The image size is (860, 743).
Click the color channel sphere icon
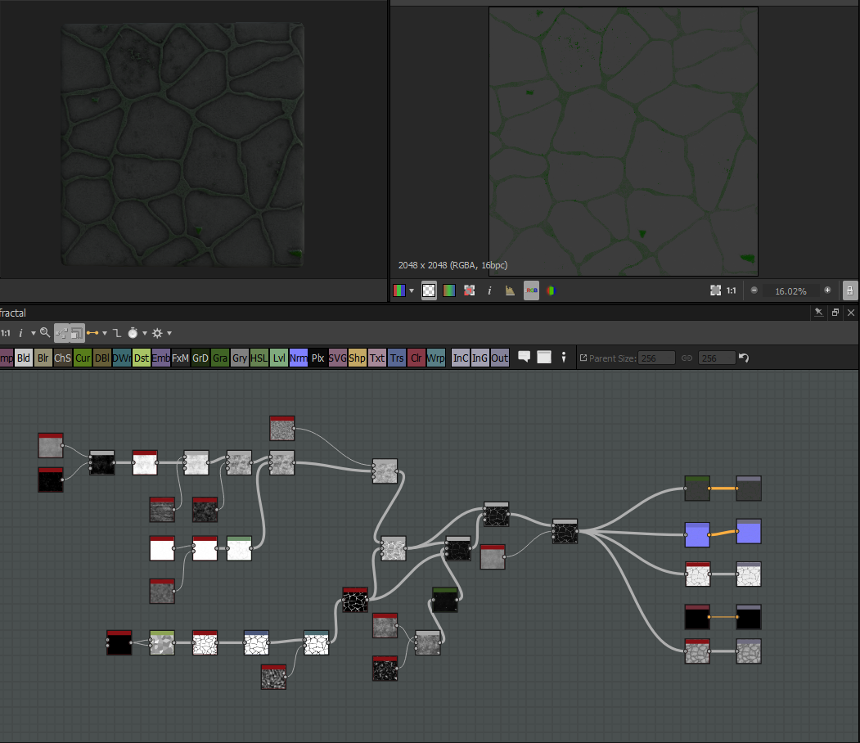[552, 290]
